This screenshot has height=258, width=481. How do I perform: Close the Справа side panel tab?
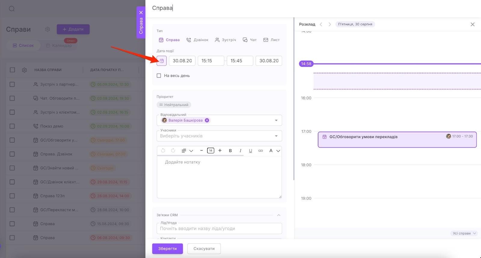tap(141, 13)
